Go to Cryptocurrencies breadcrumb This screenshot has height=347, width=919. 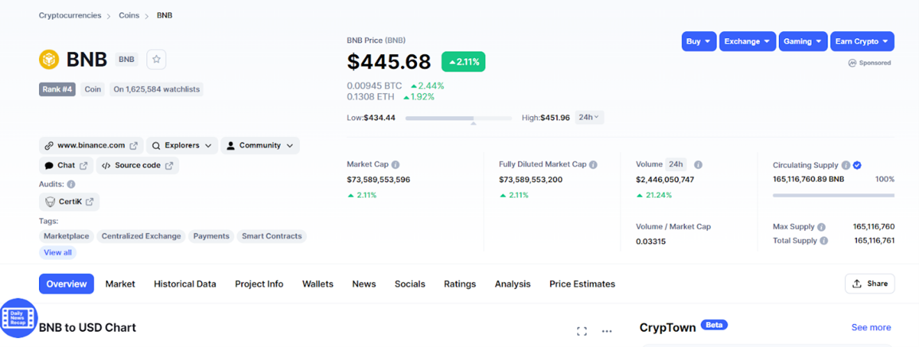click(70, 15)
